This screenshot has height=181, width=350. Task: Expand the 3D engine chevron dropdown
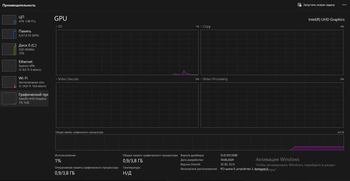(57, 27)
